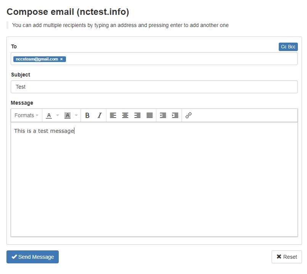Toggle italic formatting

(100, 115)
